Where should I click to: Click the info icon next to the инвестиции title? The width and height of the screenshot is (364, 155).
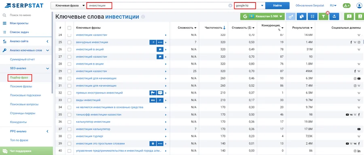point(143,17)
